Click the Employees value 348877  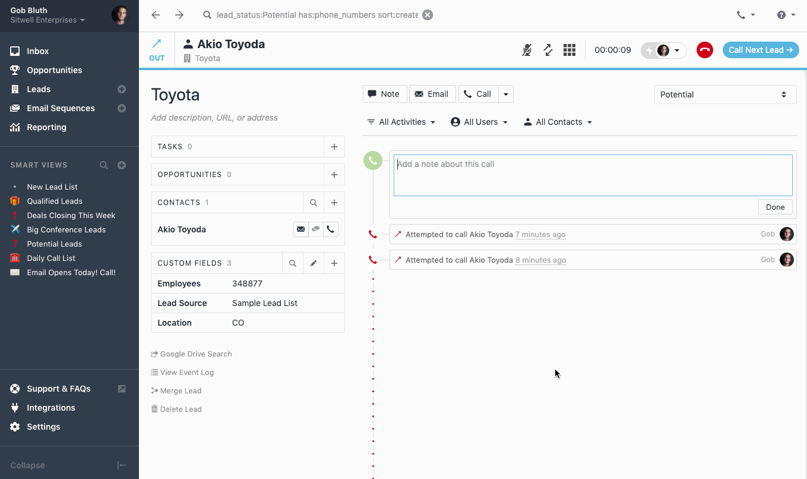[x=247, y=283]
